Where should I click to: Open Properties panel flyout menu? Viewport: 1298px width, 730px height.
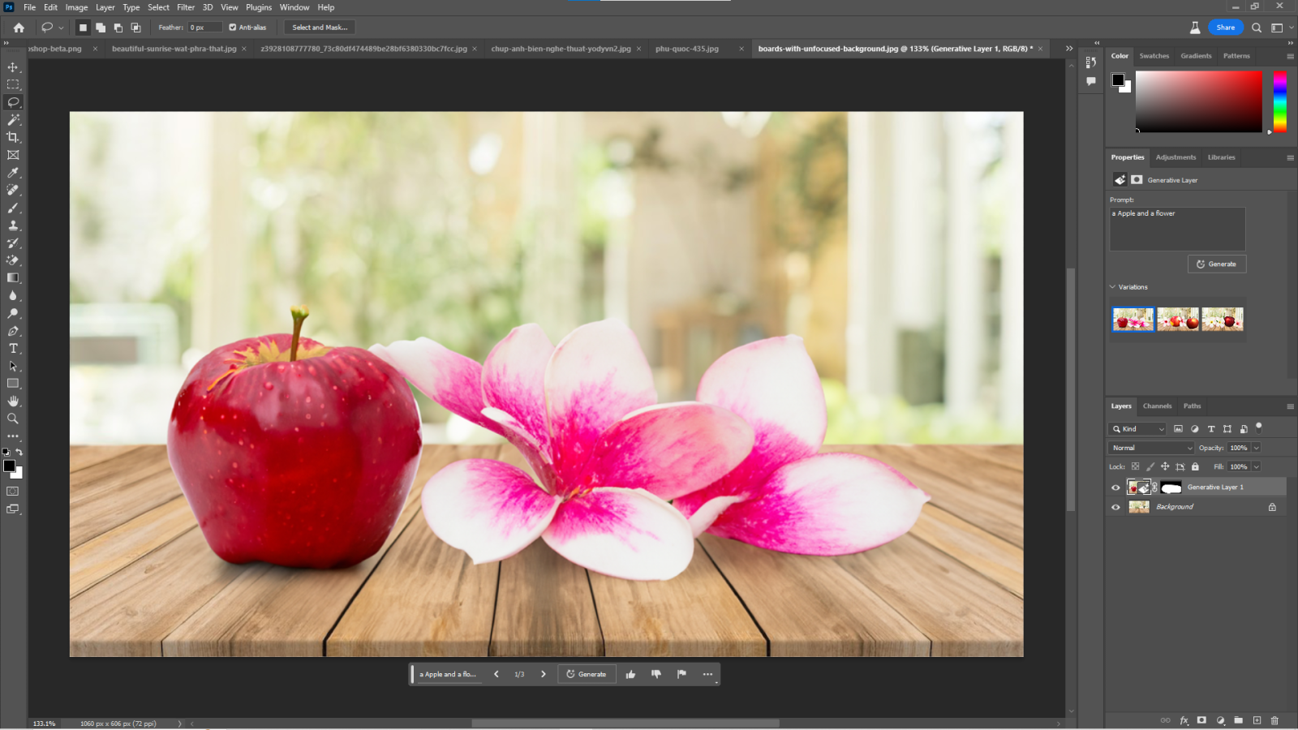[x=1290, y=157]
